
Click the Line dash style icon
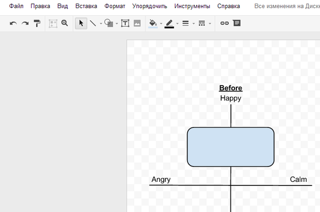[x=202, y=23]
